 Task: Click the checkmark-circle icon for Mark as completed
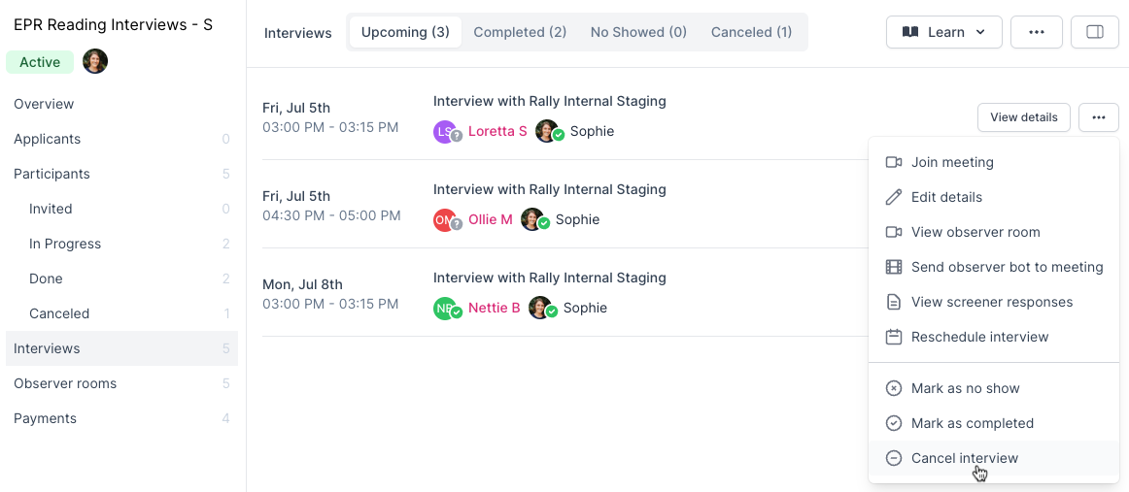click(x=894, y=423)
